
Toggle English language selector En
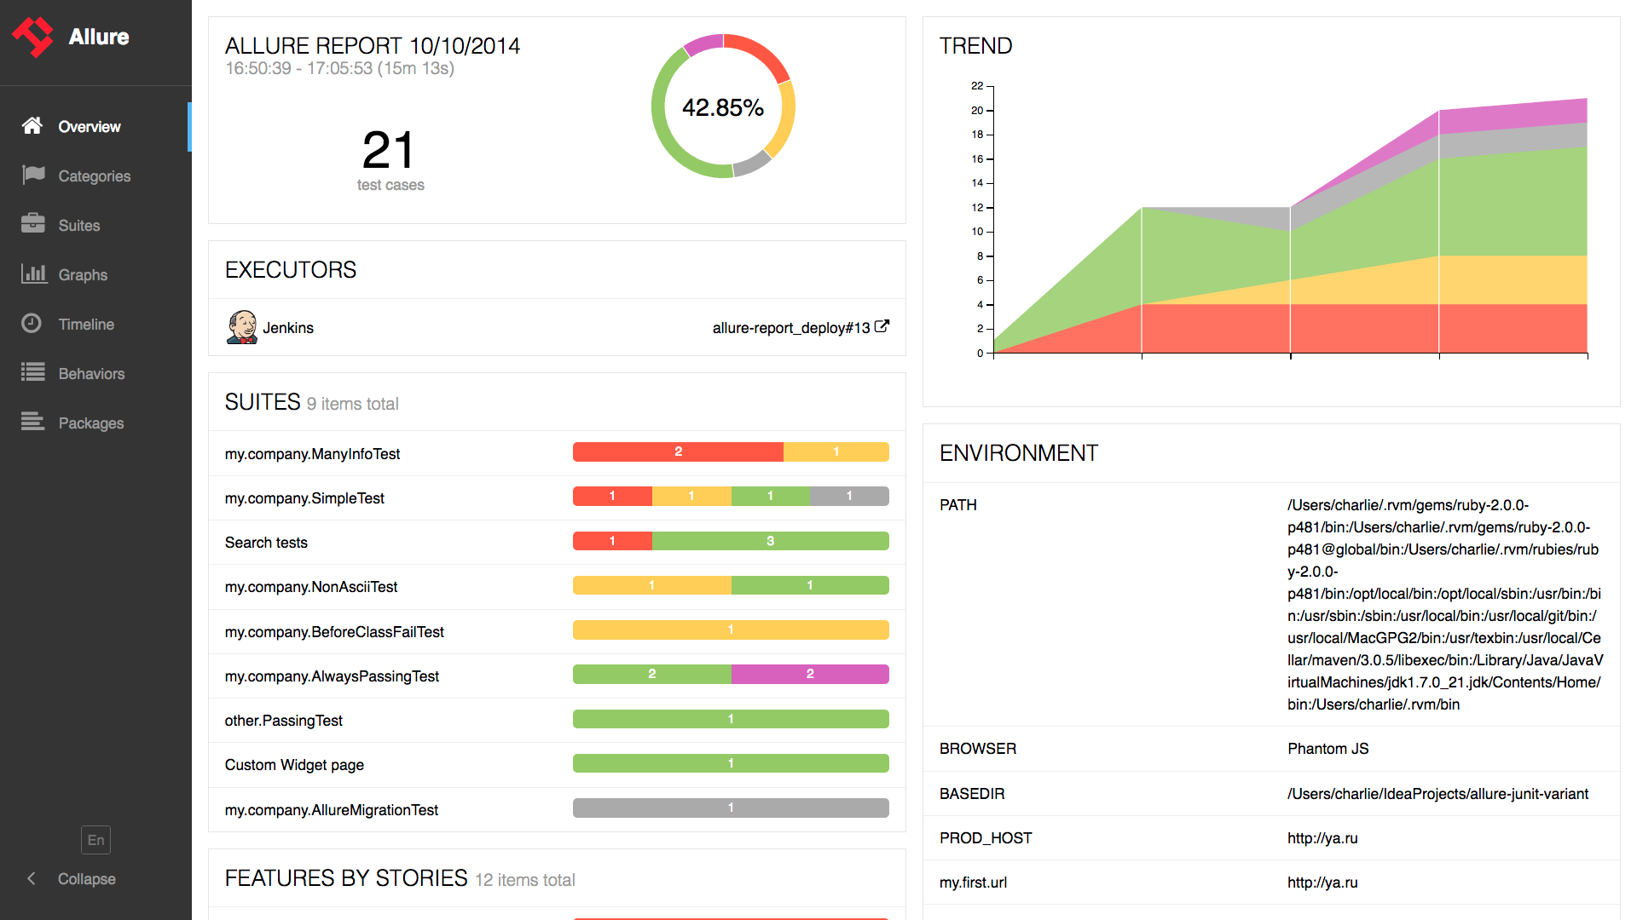[x=96, y=840]
